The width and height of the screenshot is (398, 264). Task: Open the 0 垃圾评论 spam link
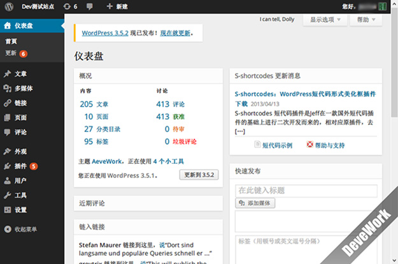180,142
